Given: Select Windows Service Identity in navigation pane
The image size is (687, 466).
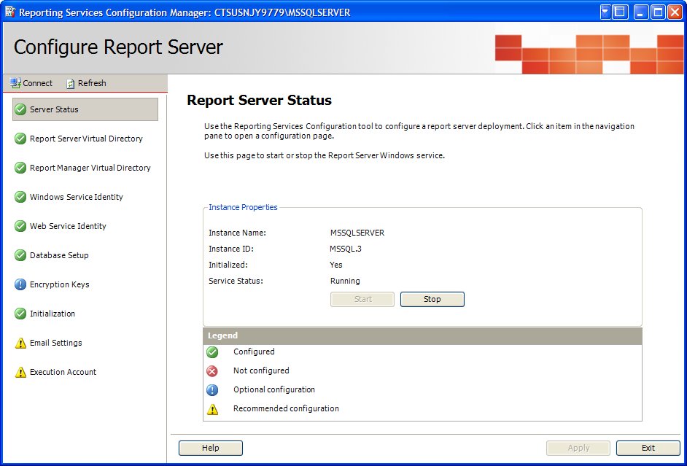Looking at the screenshot, I should coord(76,197).
